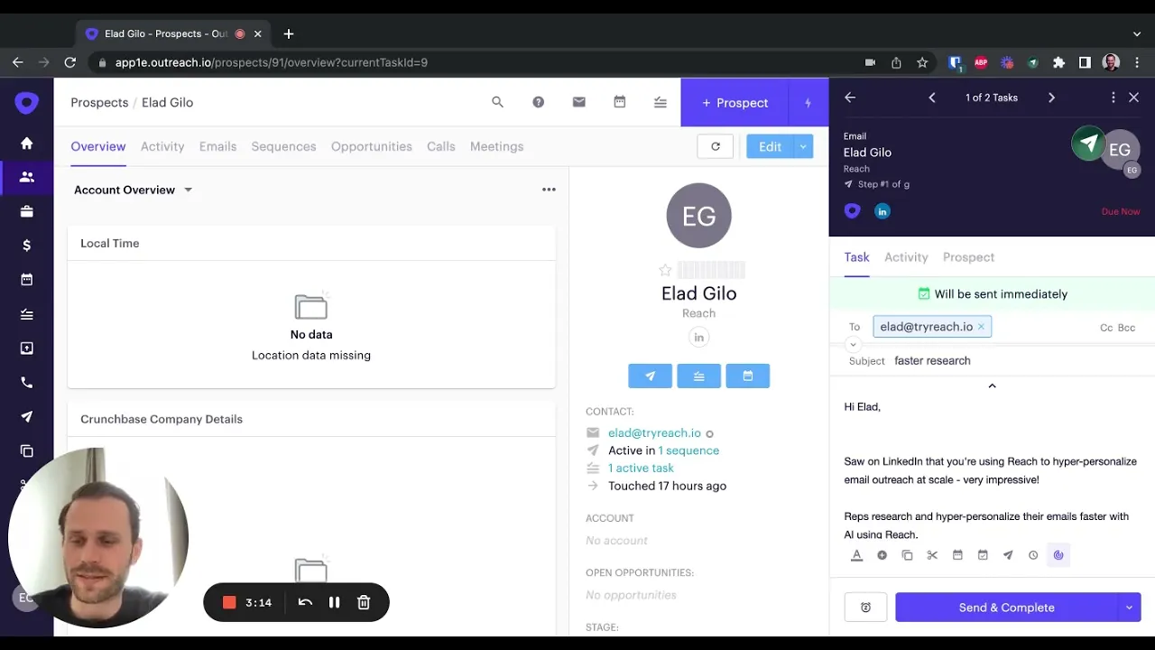Click the Outreach icon in the task header
The height and width of the screenshot is (650, 1155).
coord(852,210)
